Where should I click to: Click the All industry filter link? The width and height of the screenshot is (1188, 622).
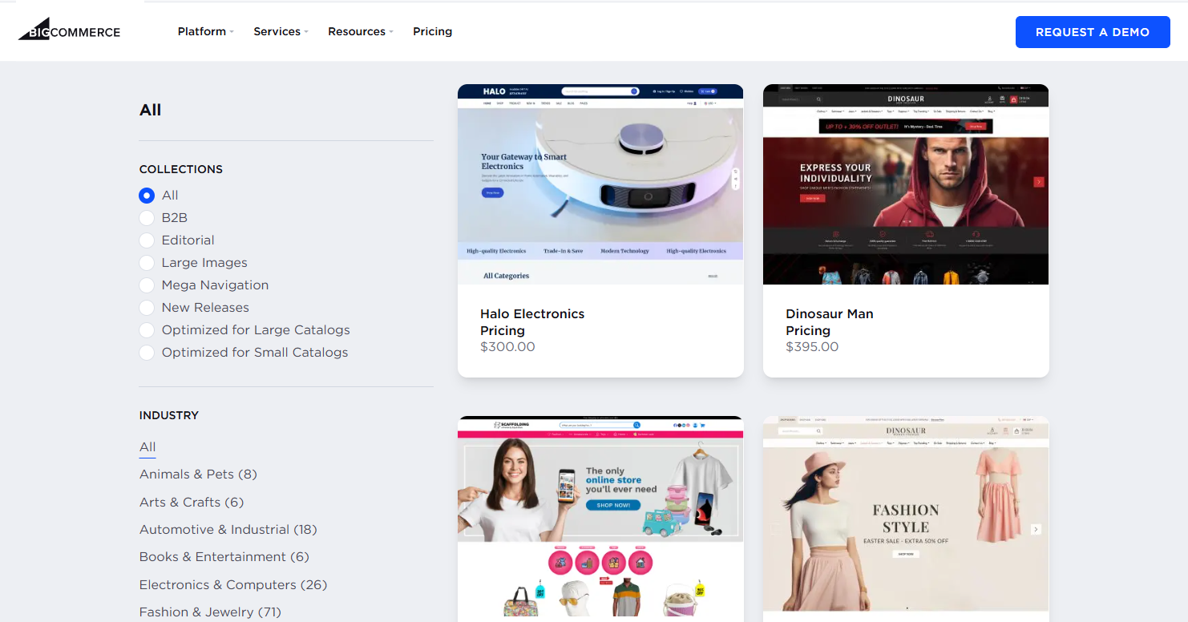click(147, 446)
